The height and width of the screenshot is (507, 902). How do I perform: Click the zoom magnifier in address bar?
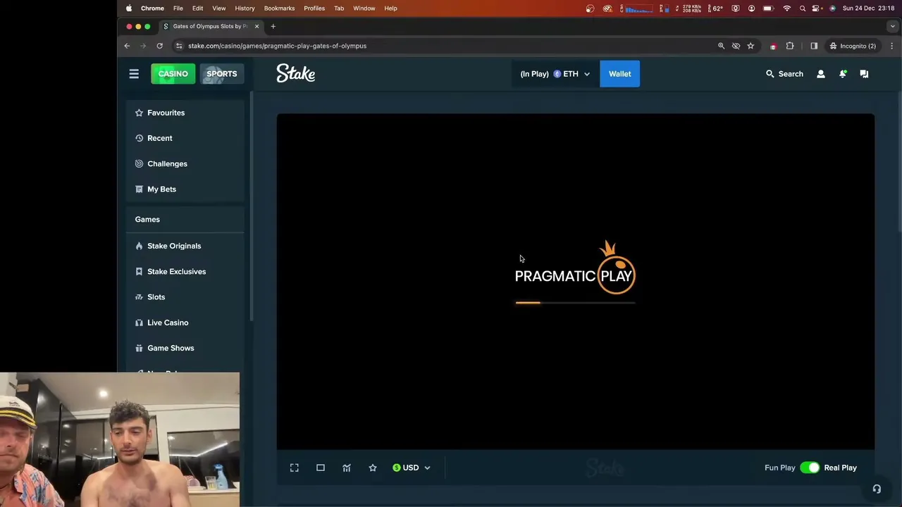(721, 46)
